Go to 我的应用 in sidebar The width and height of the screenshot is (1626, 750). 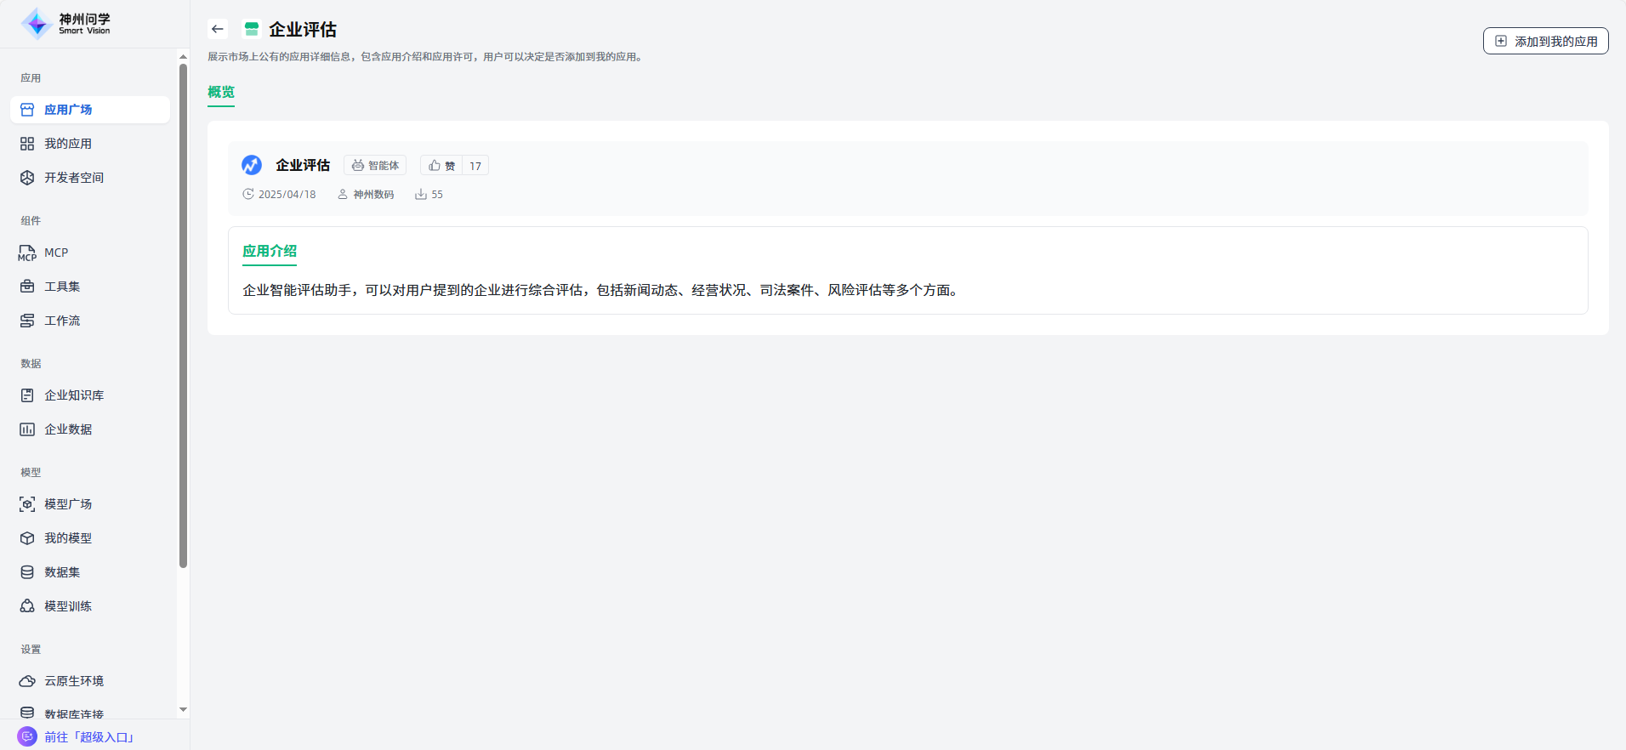pos(68,144)
